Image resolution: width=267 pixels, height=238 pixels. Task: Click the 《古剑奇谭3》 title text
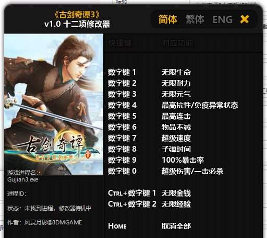(x=77, y=15)
